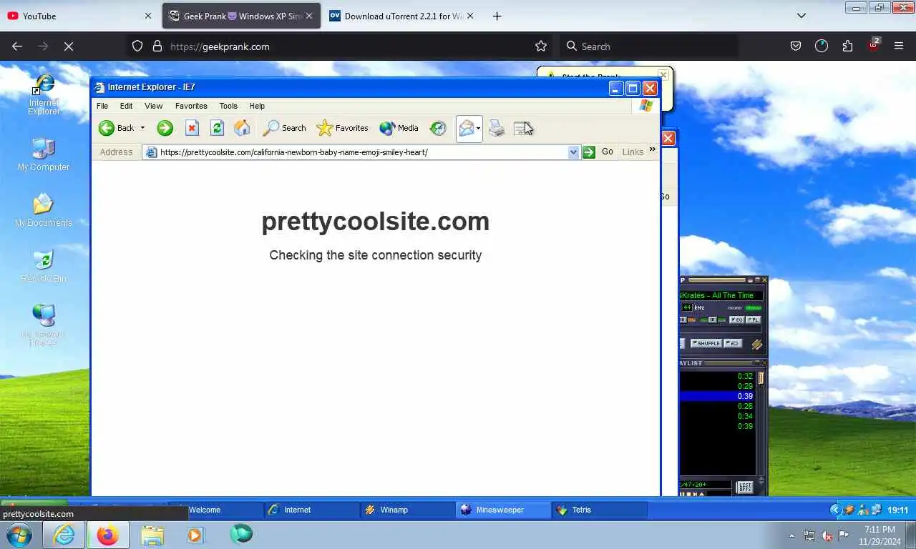The width and height of the screenshot is (916, 549).
Task: Open Firefox Pocket save icon
Action: pyautogui.click(x=796, y=46)
